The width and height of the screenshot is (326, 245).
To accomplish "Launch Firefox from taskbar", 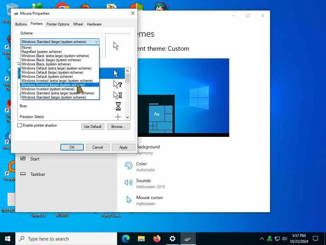I will click(157, 239).
